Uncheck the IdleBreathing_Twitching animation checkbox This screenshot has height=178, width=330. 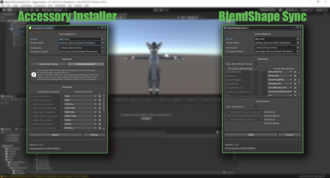pos(227,112)
